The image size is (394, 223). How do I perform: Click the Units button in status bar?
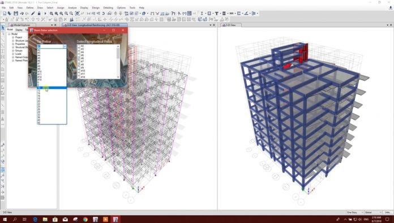click(x=387, y=212)
